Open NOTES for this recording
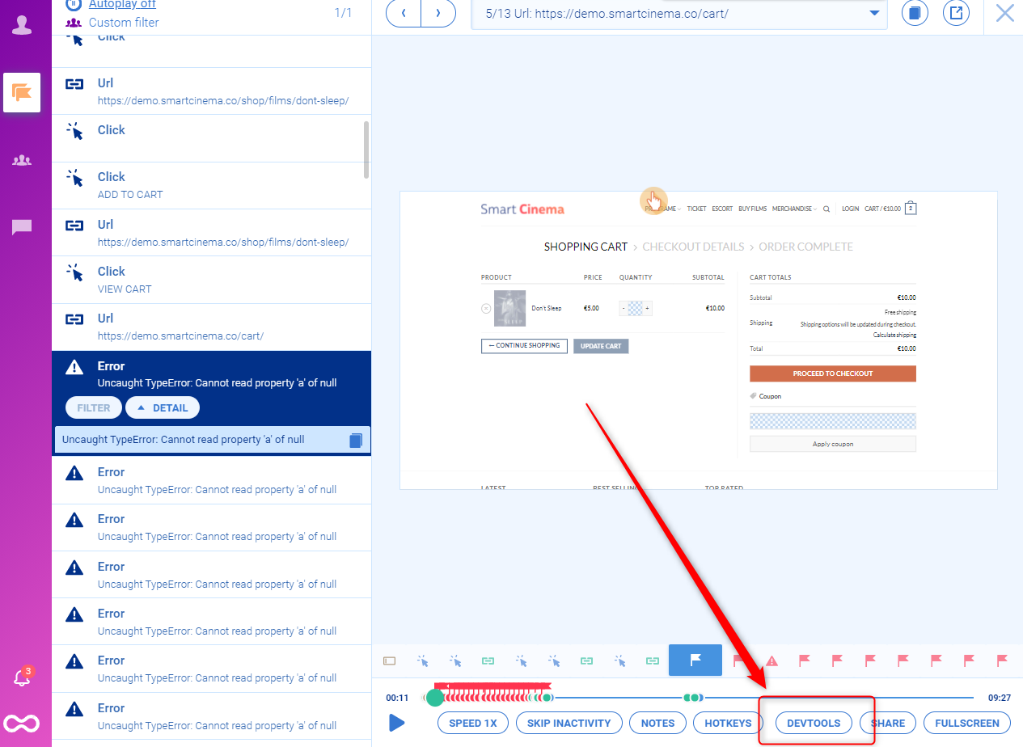Viewport: 1023px width, 747px height. (657, 723)
